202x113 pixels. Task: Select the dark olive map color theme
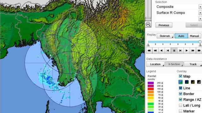(x=193, y=82)
